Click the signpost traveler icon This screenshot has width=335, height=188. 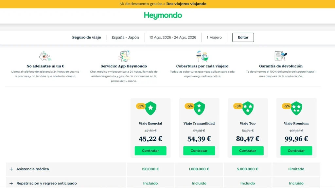tap(202, 56)
